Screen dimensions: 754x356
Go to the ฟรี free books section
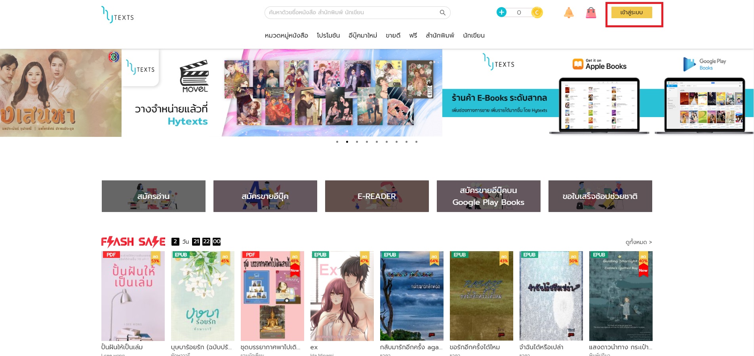pyautogui.click(x=413, y=35)
